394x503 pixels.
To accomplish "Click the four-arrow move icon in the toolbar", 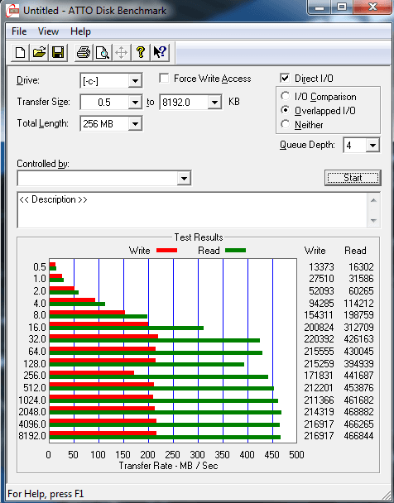I will (122, 52).
